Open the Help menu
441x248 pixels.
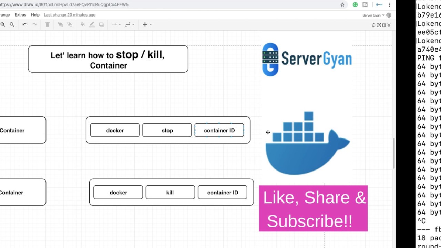pyautogui.click(x=35, y=15)
